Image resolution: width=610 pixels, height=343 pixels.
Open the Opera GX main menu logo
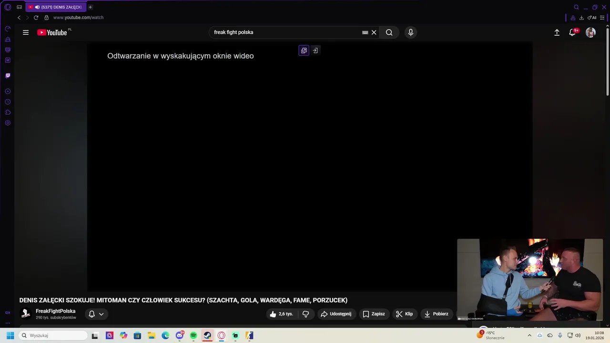(8, 7)
